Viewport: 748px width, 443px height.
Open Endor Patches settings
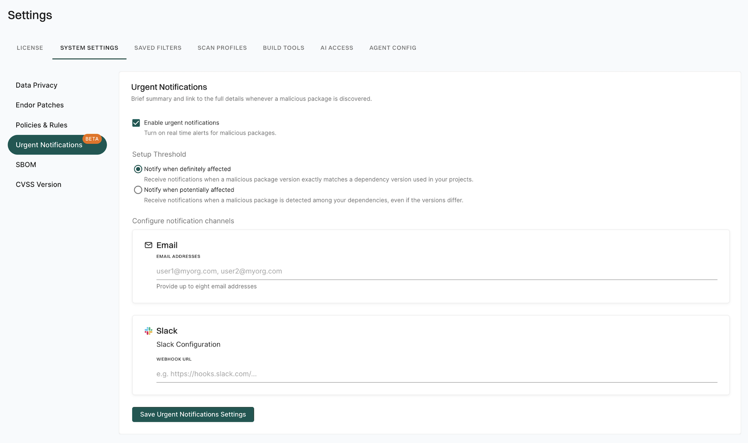pyautogui.click(x=40, y=105)
